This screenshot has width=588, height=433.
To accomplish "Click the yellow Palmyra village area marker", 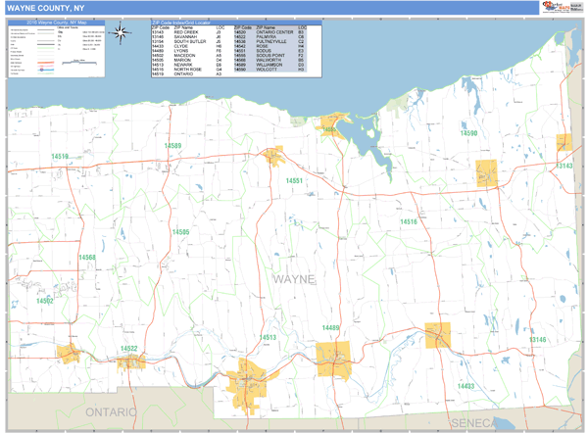I will (x=129, y=362).
